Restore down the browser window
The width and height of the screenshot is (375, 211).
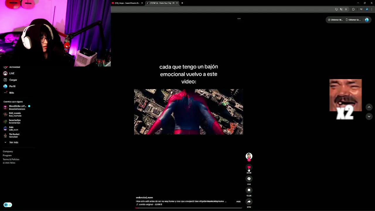tap(365, 3)
